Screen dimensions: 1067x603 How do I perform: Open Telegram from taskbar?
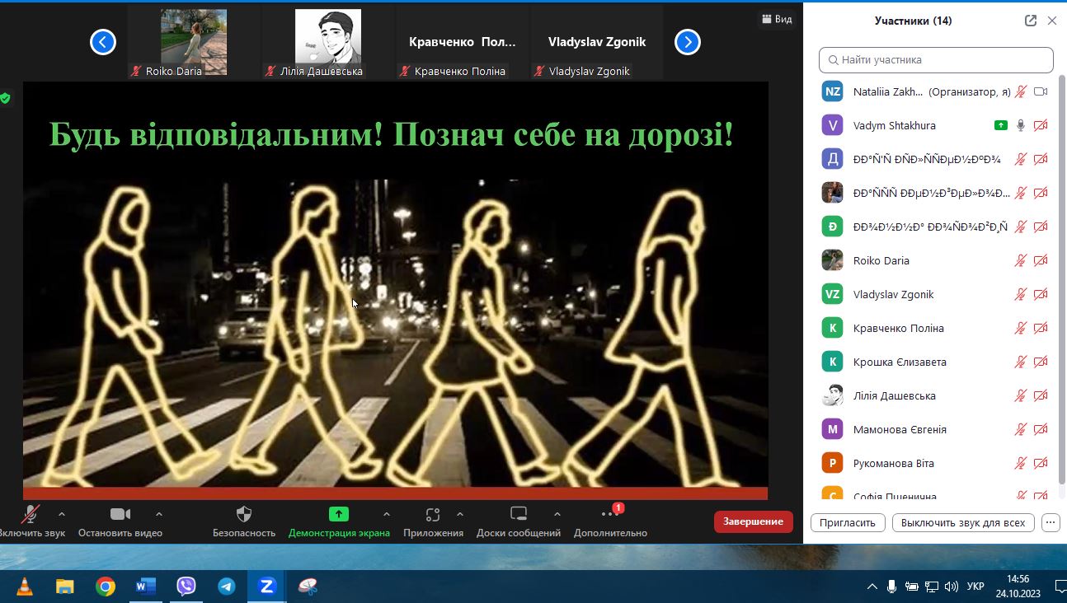pos(227,587)
